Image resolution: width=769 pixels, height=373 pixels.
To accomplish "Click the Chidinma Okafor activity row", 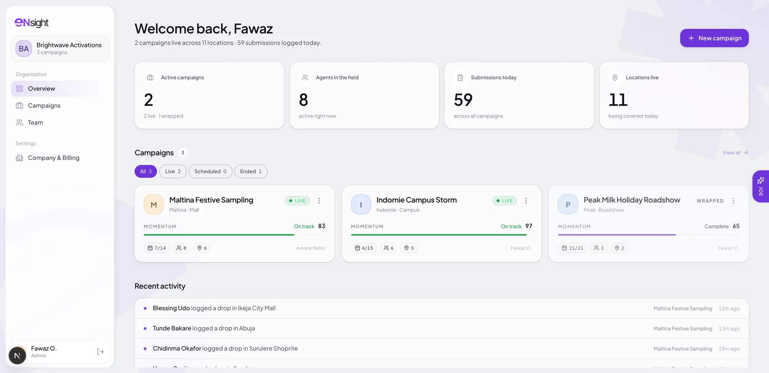I will (x=441, y=348).
